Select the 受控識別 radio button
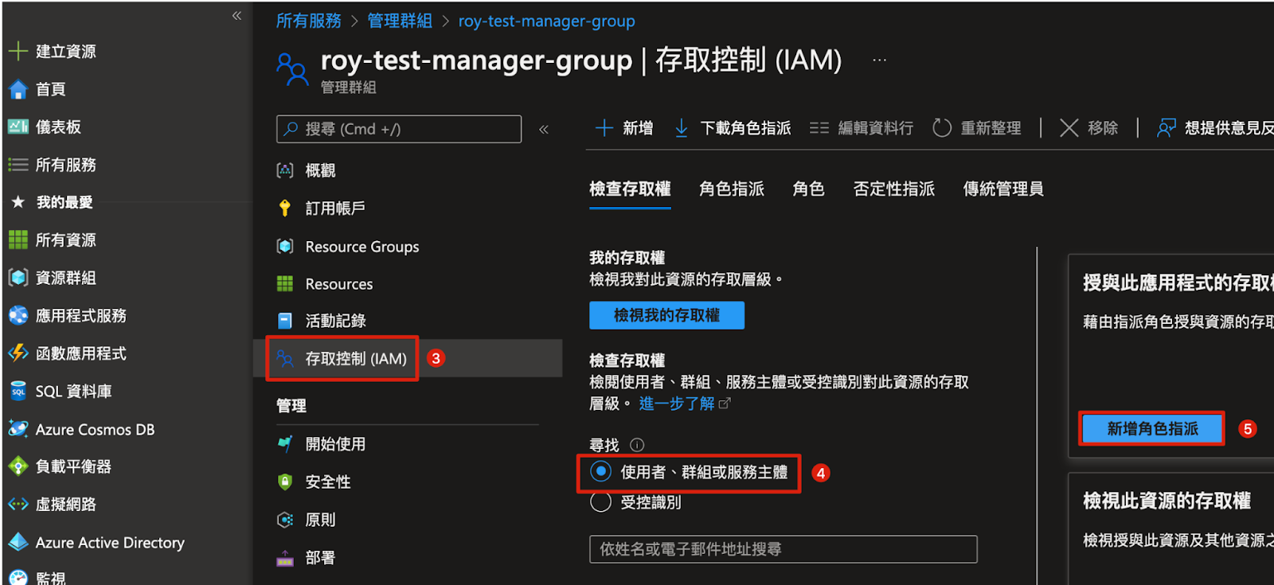The image size is (1274, 585). pos(601,502)
